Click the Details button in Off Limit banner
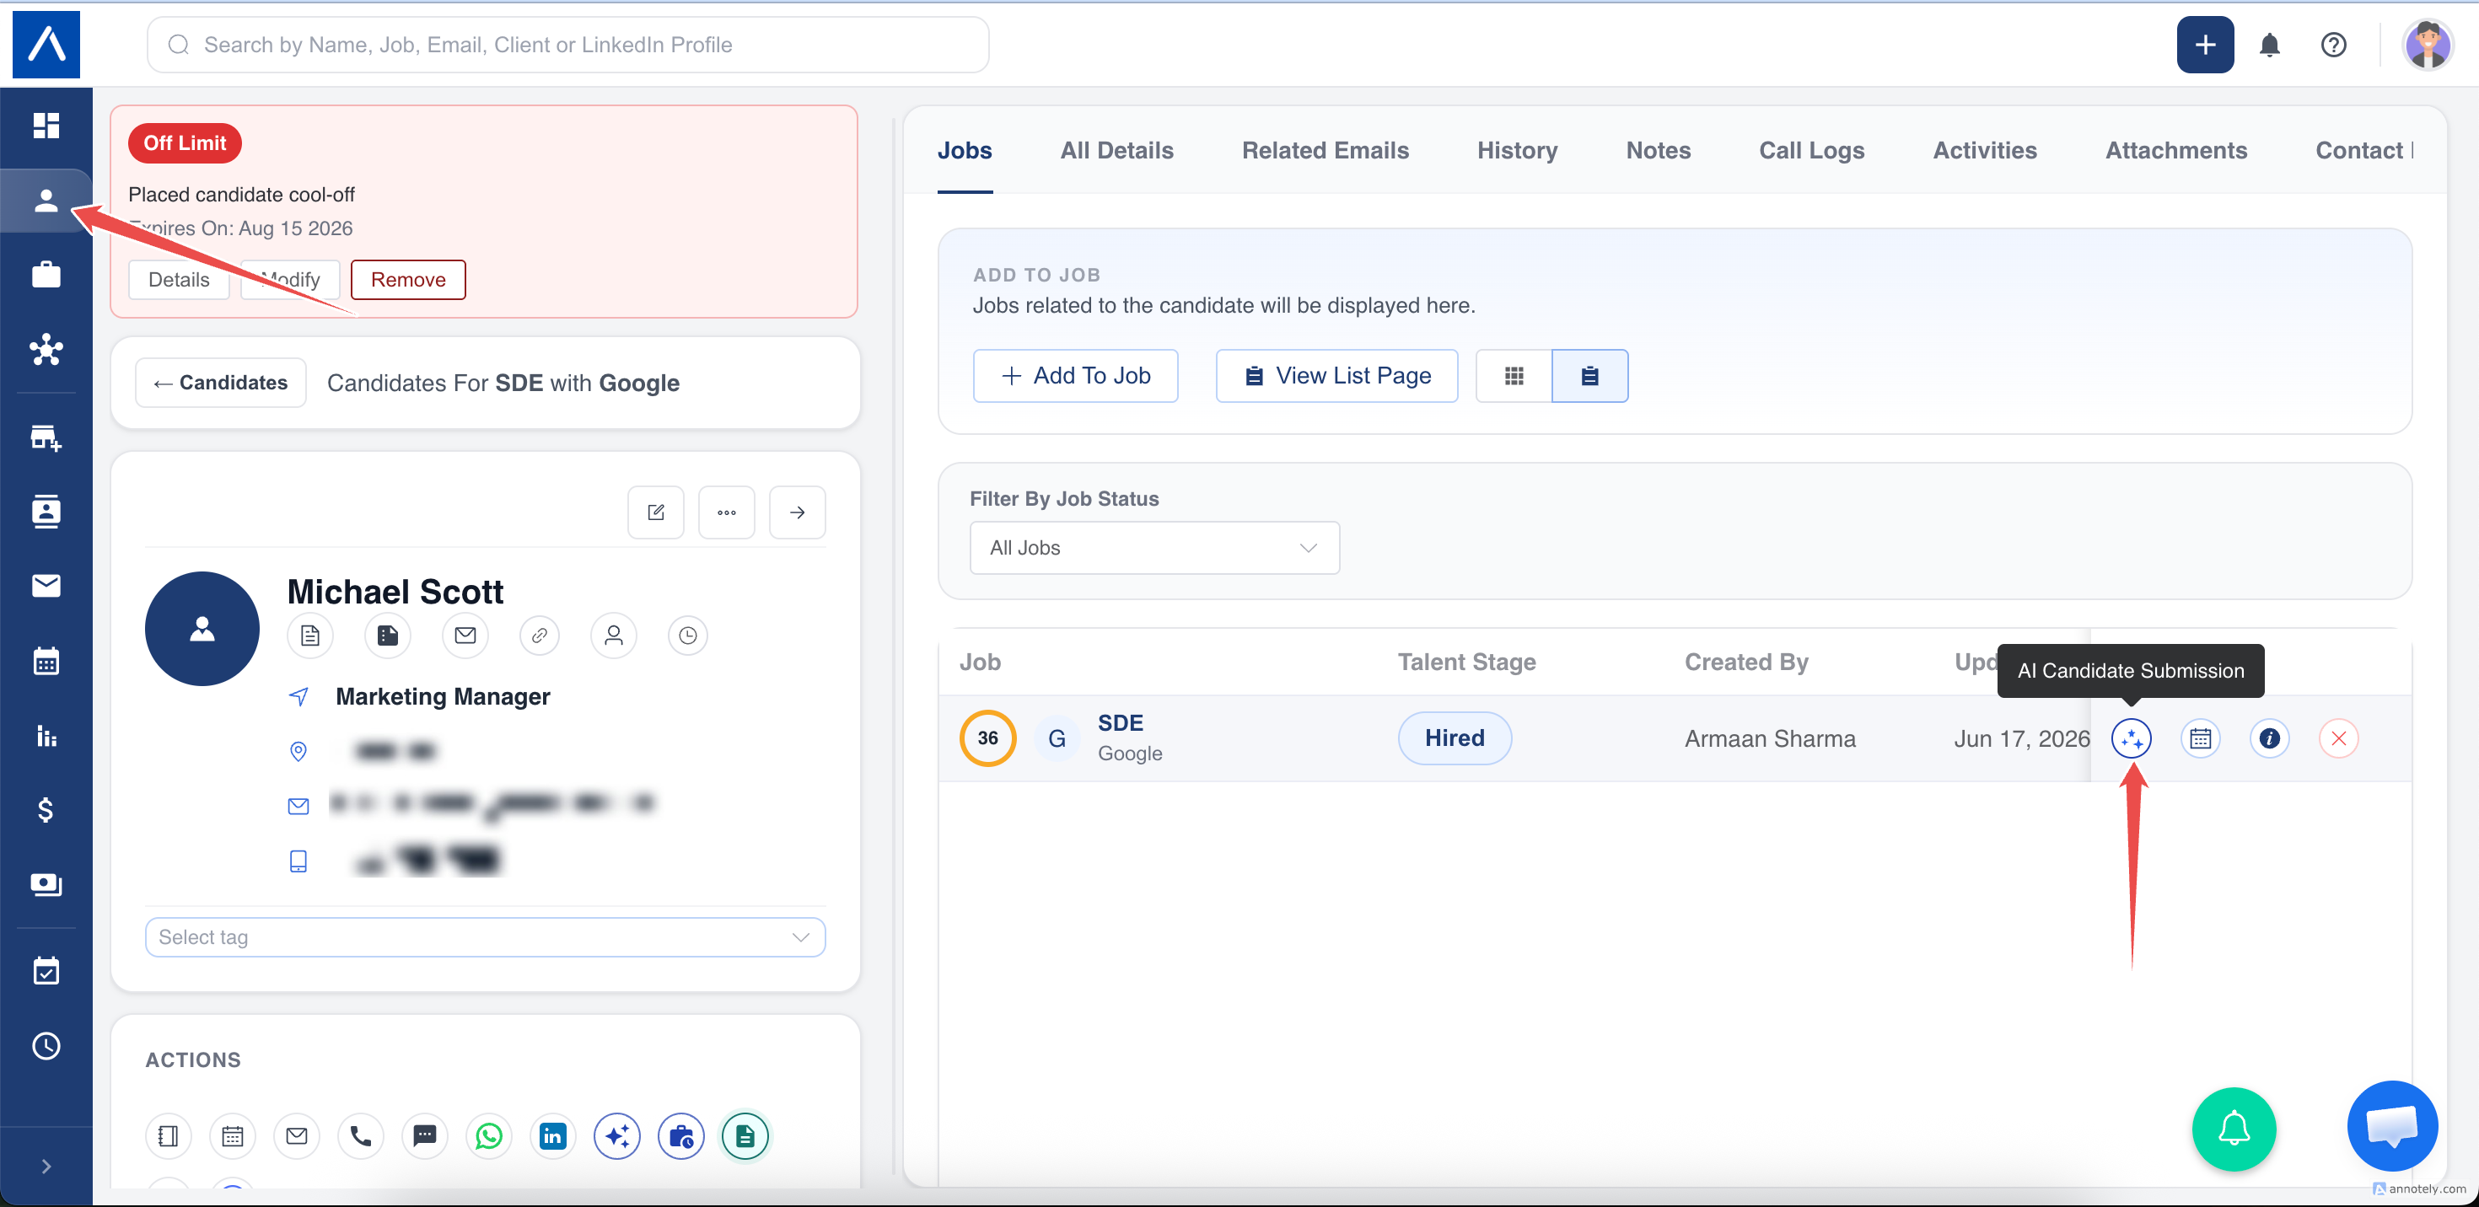Screen dimensions: 2479x1207 tap(179, 279)
